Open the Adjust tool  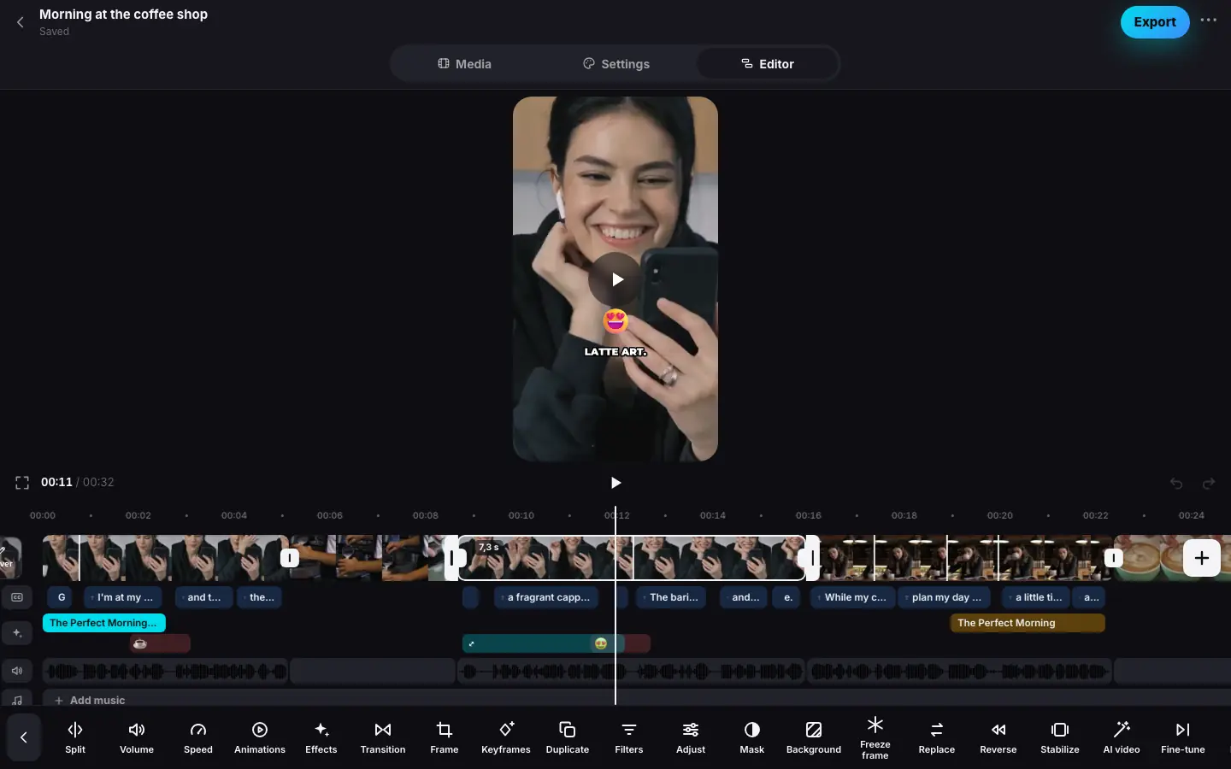pos(691,737)
